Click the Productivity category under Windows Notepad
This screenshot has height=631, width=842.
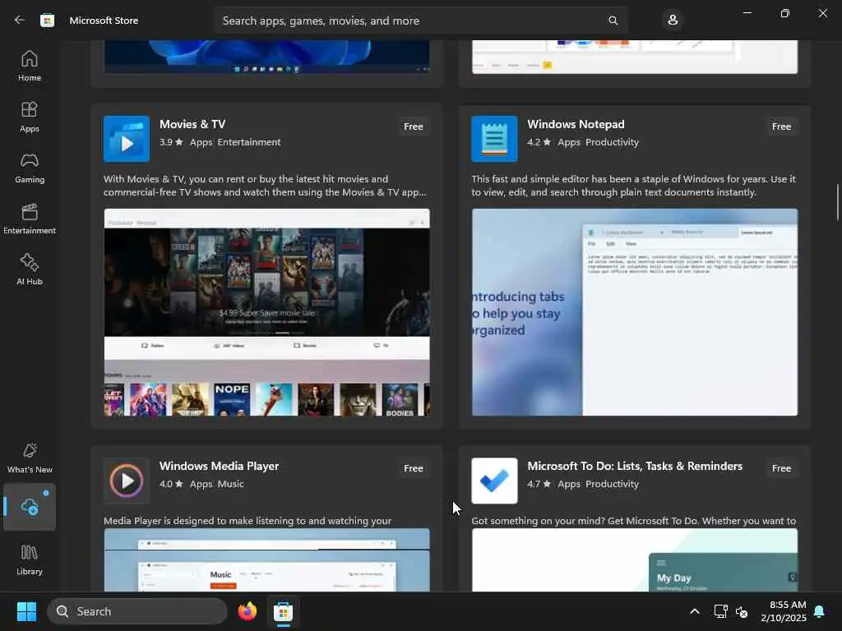click(612, 142)
